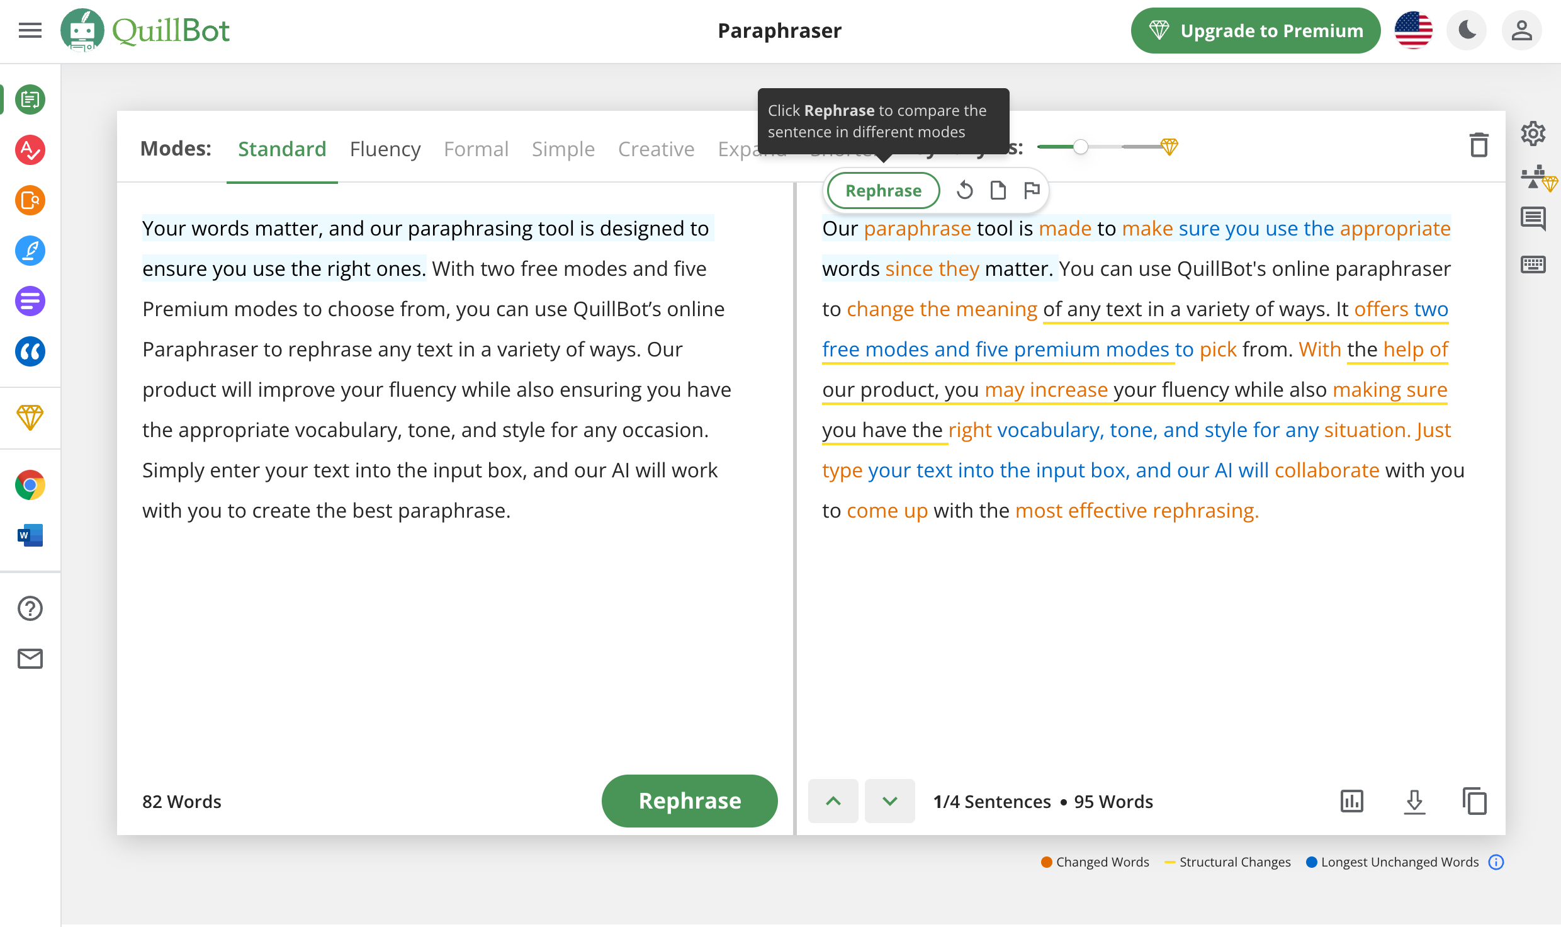Image resolution: width=1561 pixels, height=927 pixels.
Task: Open the user account profile icon
Action: click(x=1522, y=30)
